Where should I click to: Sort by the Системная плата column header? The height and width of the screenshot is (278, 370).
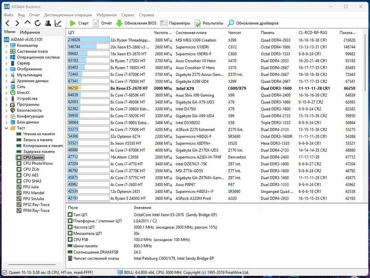tap(200, 33)
